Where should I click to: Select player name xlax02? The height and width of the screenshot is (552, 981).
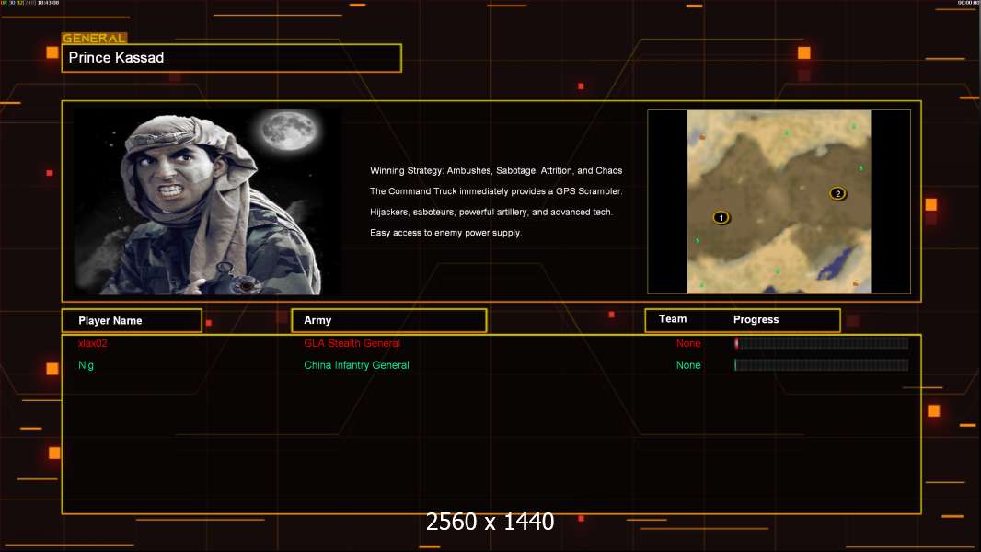coord(93,343)
